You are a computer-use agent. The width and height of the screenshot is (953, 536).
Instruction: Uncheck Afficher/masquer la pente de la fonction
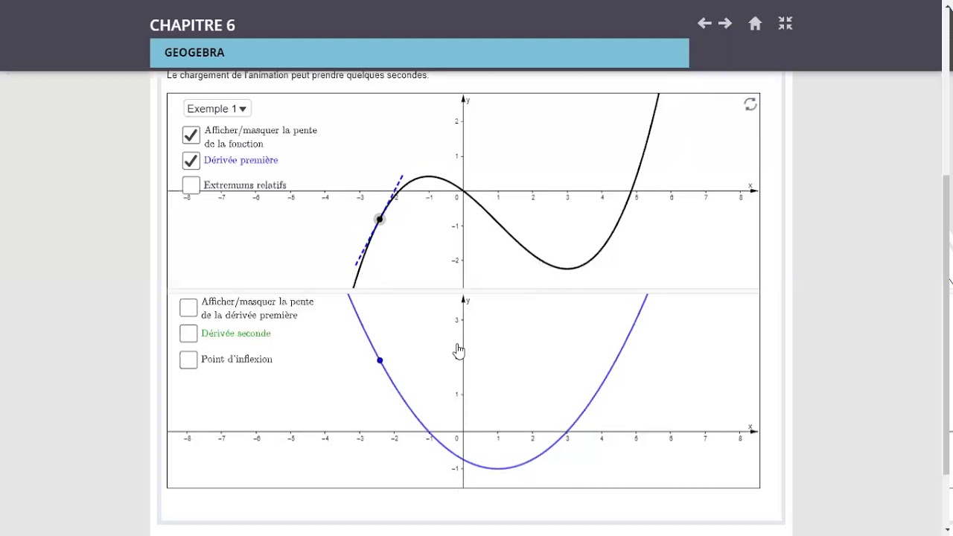[x=191, y=135]
